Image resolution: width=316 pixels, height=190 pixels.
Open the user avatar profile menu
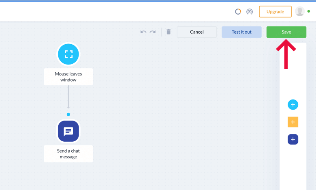click(300, 11)
